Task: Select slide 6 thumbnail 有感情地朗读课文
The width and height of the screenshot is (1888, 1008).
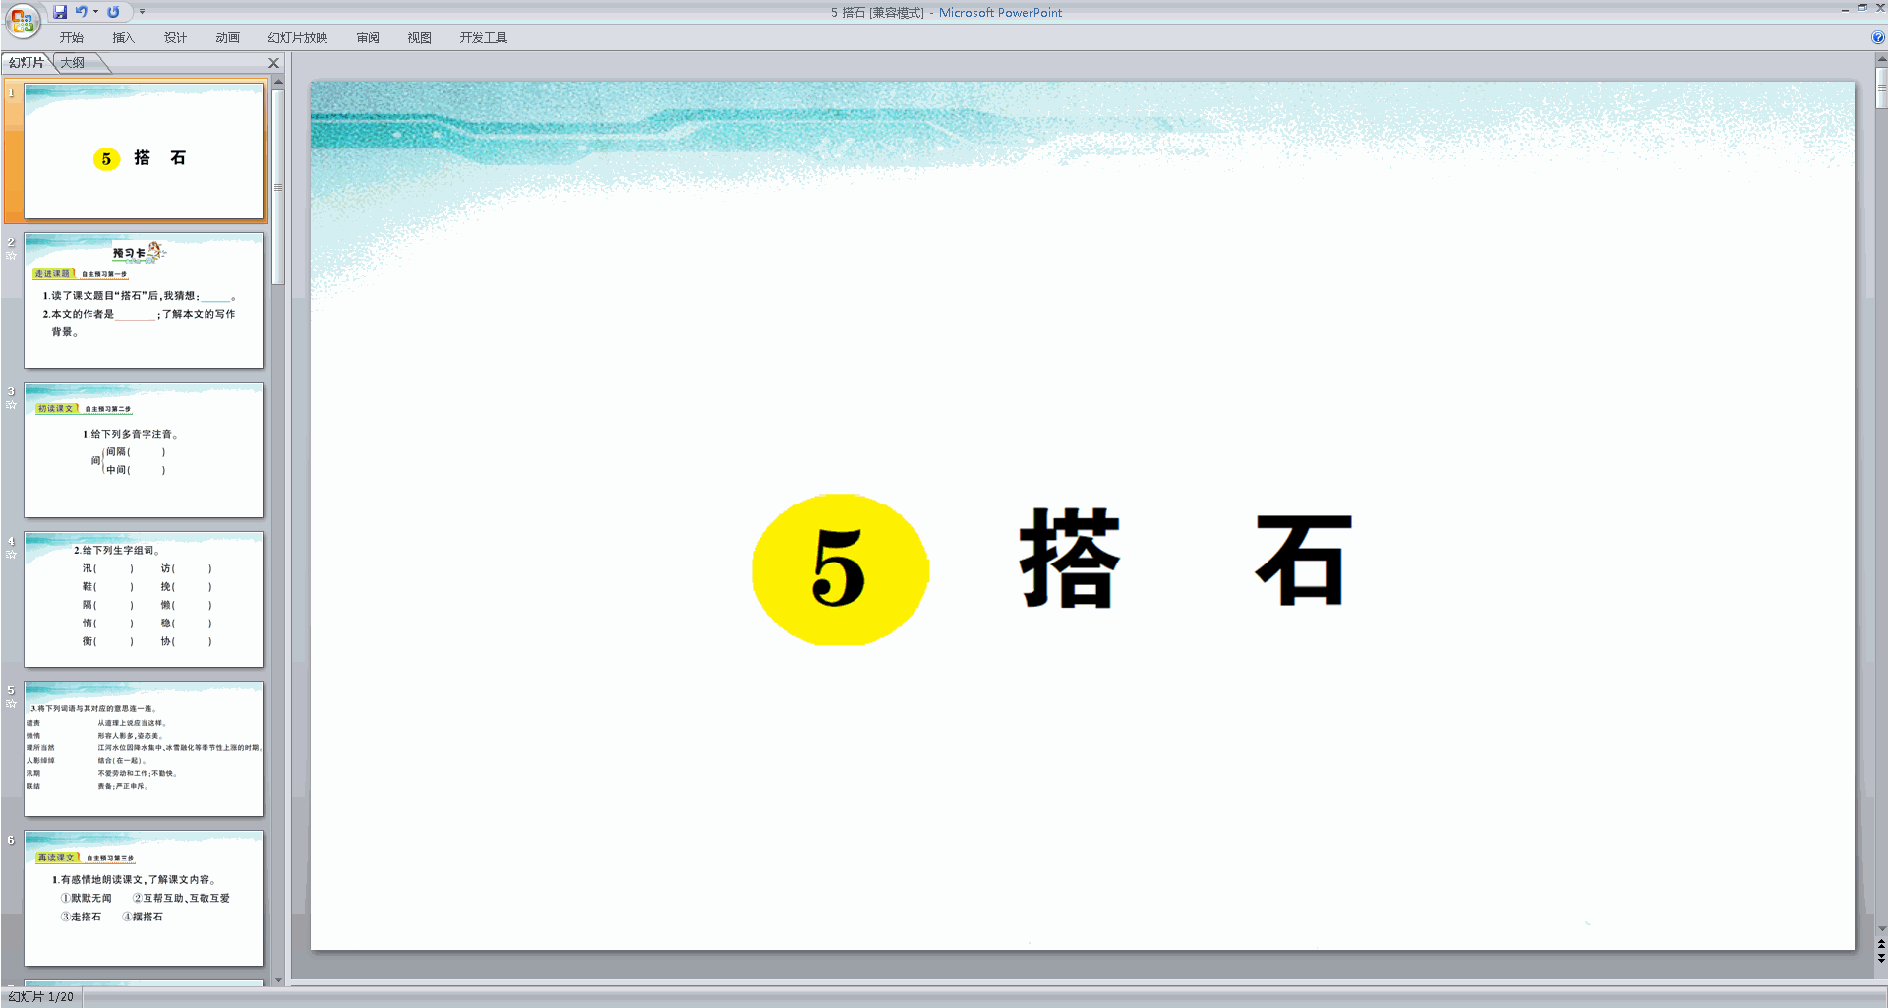Action: pyautogui.click(x=144, y=899)
